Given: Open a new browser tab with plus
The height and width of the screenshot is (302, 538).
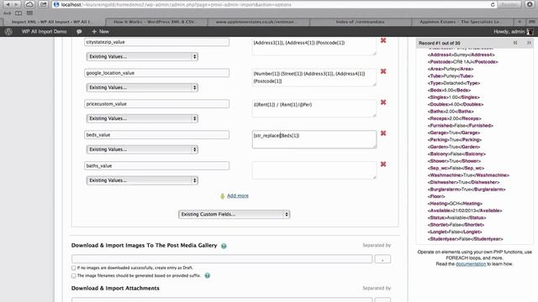Looking at the screenshot, I should 520,22.
